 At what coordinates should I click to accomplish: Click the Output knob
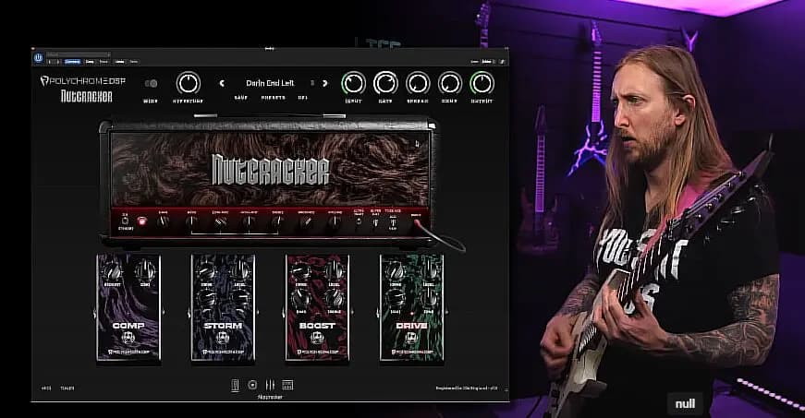(x=482, y=83)
